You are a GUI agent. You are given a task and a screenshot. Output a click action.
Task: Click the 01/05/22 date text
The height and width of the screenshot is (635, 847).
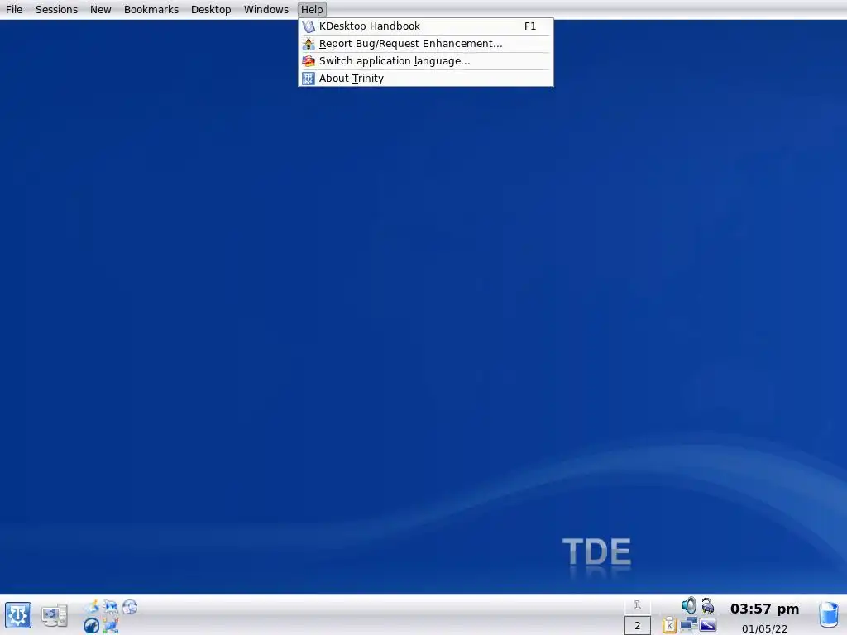(764, 628)
